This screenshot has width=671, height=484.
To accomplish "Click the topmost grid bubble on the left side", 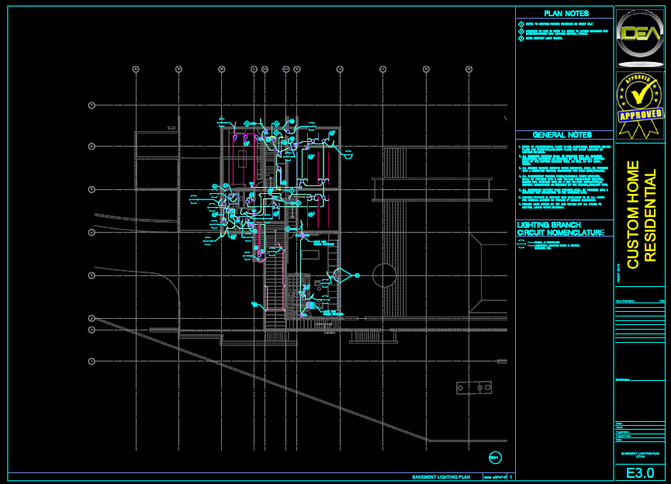I will click(92, 104).
